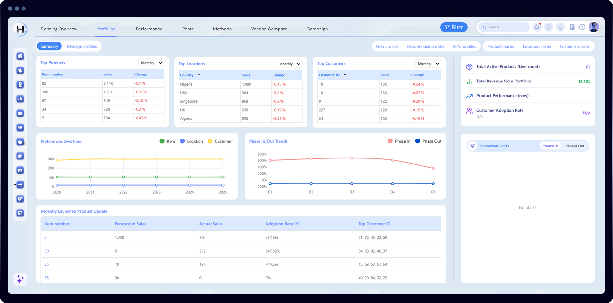Open the flowchart/hierarchy tool in the sidebar

20,184
